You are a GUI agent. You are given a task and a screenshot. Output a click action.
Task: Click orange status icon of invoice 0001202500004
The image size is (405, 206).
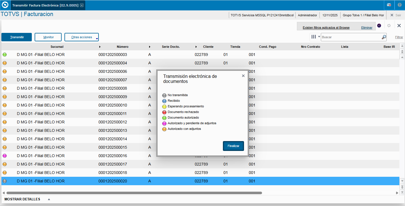(5, 63)
